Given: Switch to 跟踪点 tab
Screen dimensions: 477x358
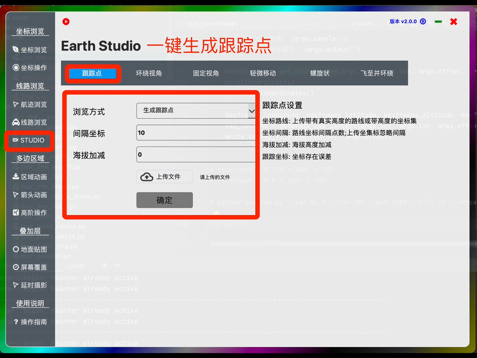Looking at the screenshot, I should pyautogui.click(x=92, y=73).
